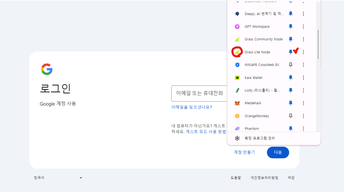Open more options for GPT Workspace
The height and width of the screenshot is (192, 344).
[x=304, y=26]
